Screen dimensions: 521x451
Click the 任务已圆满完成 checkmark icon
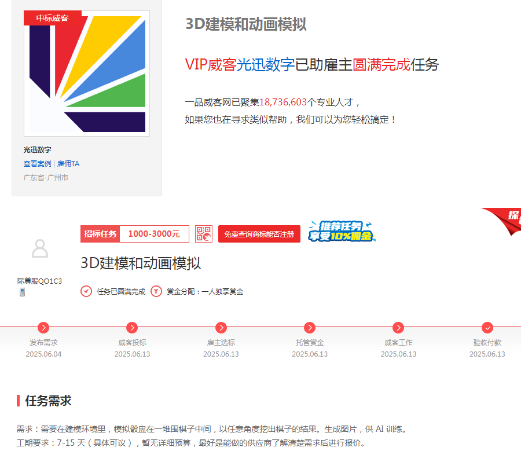(87, 291)
